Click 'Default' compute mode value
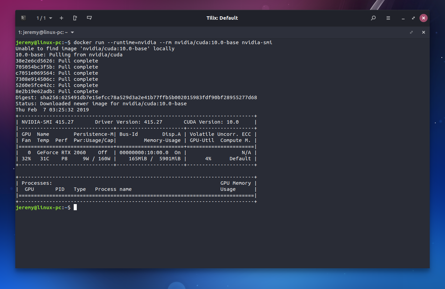This screenshot has height=289, width=445. (x=240, y=159)
